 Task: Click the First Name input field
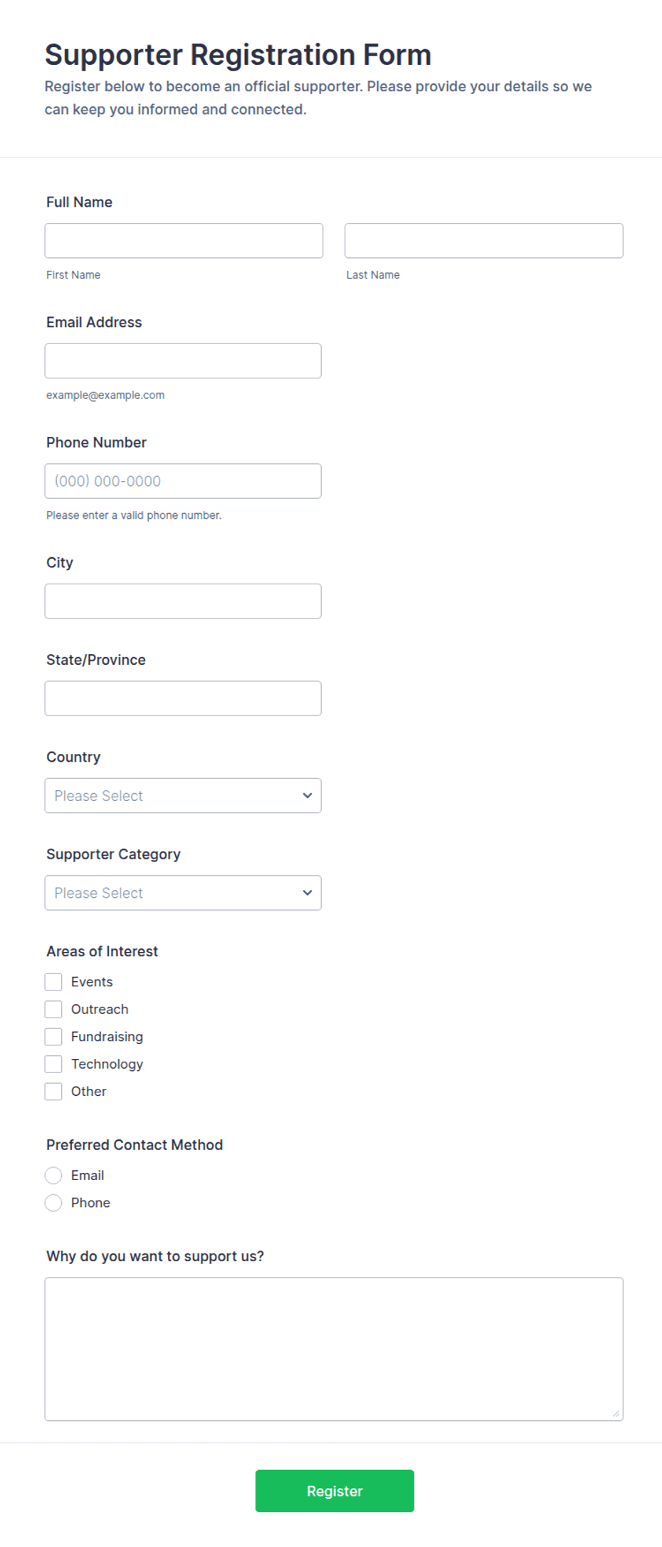(184, 241)
